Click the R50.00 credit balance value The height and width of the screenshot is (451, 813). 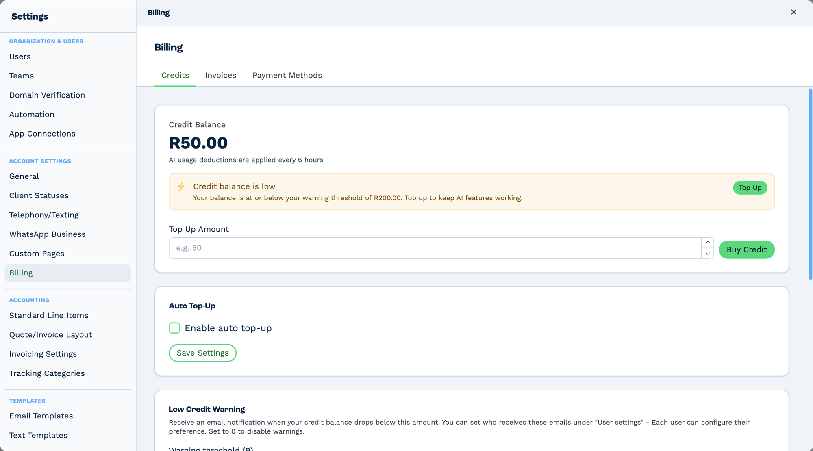[x=198, y=143]
